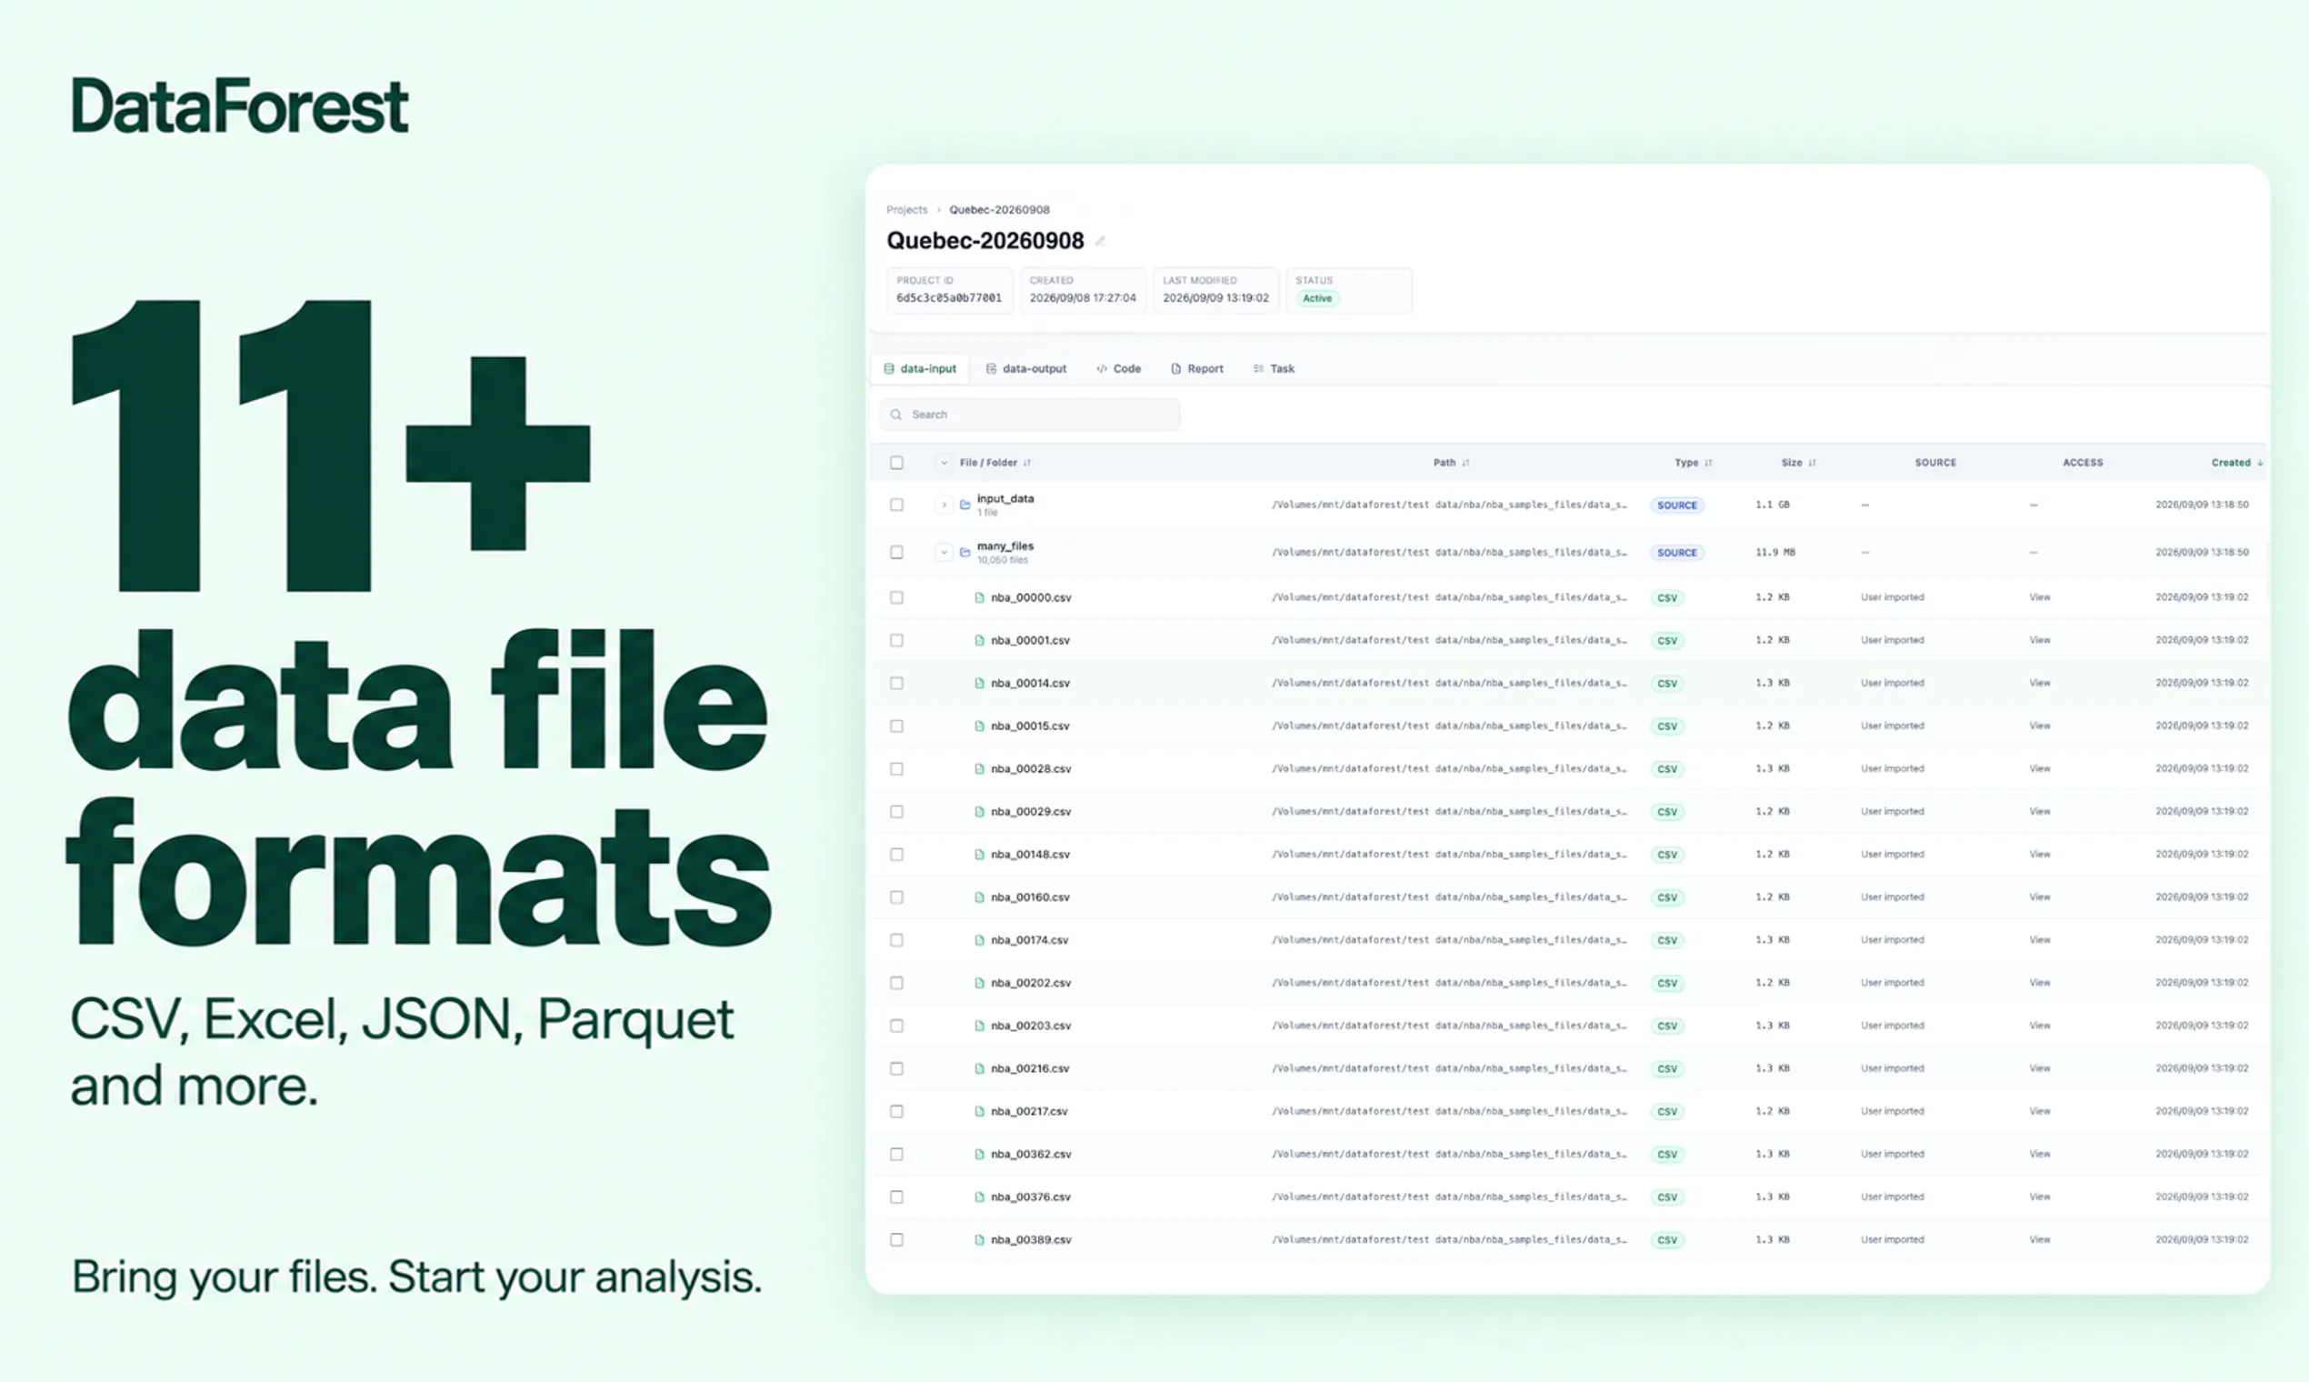The height and width of the screenshot is (1382, 2309).
Task: Click the CSV badge for nba_00174.csv
Action: (x=1667, y=941)
